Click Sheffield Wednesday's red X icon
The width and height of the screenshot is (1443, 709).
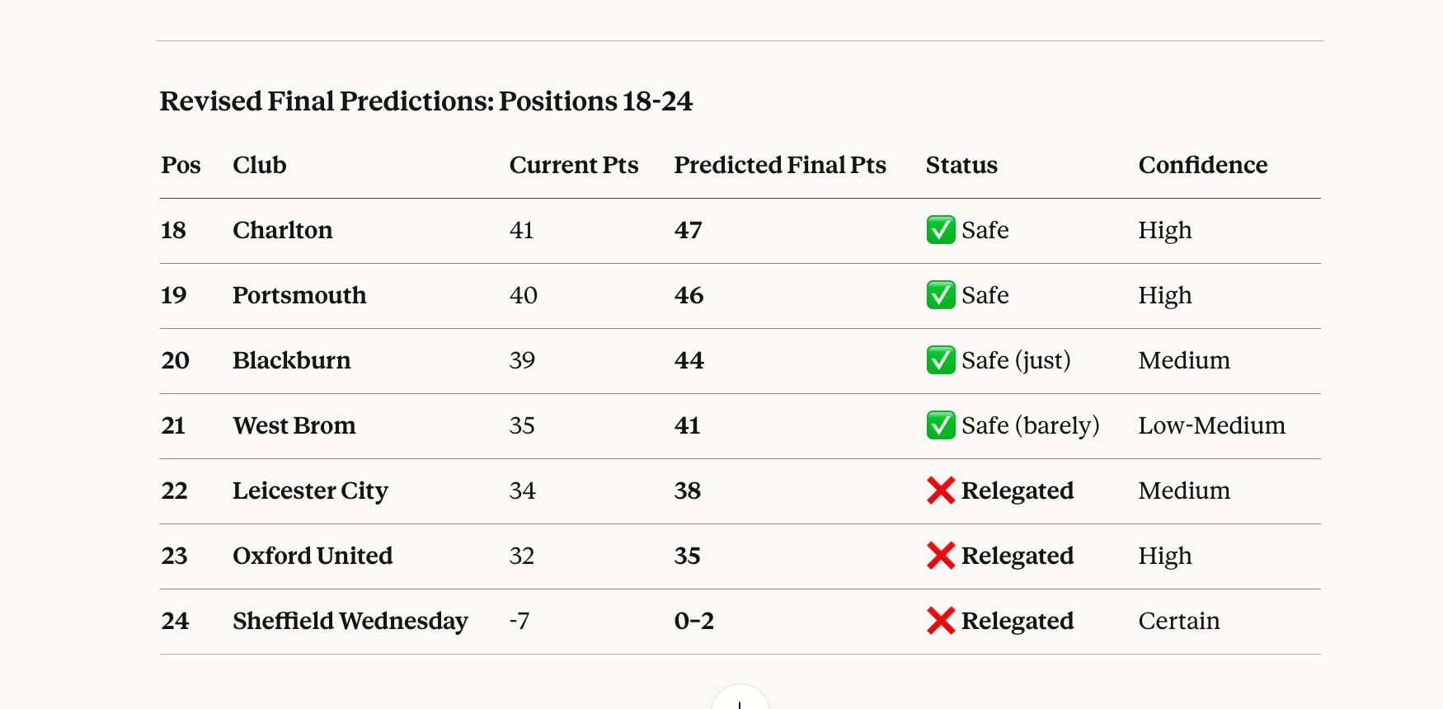point(940,621)
